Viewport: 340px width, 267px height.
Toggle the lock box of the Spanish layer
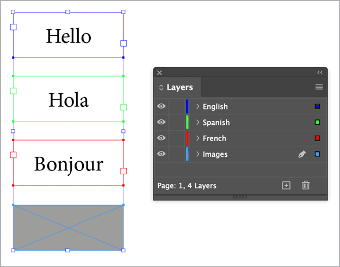click(177, 122)
